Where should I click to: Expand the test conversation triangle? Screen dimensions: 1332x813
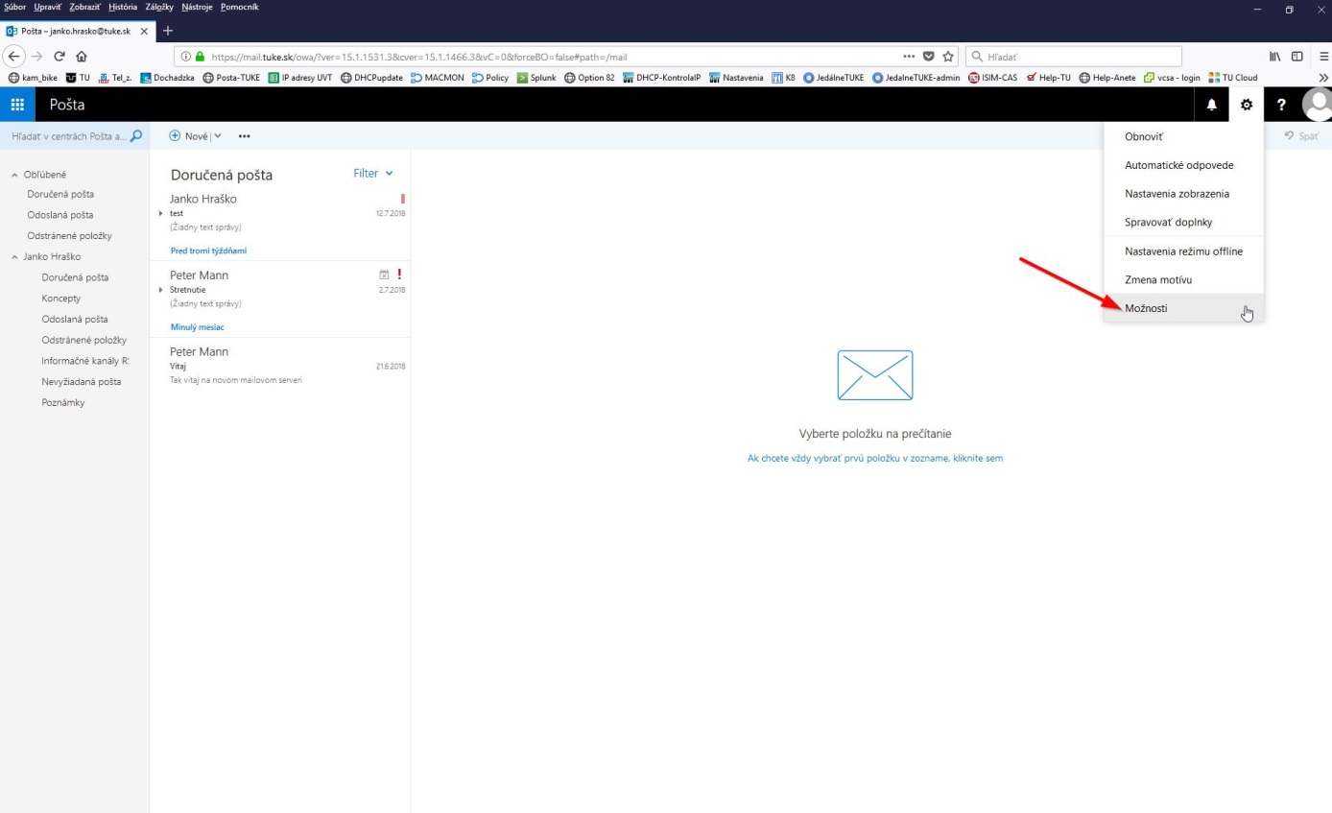pyautogui.click(x=161, y=213)
